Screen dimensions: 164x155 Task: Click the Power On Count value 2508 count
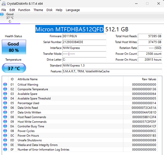pos(150,54)
